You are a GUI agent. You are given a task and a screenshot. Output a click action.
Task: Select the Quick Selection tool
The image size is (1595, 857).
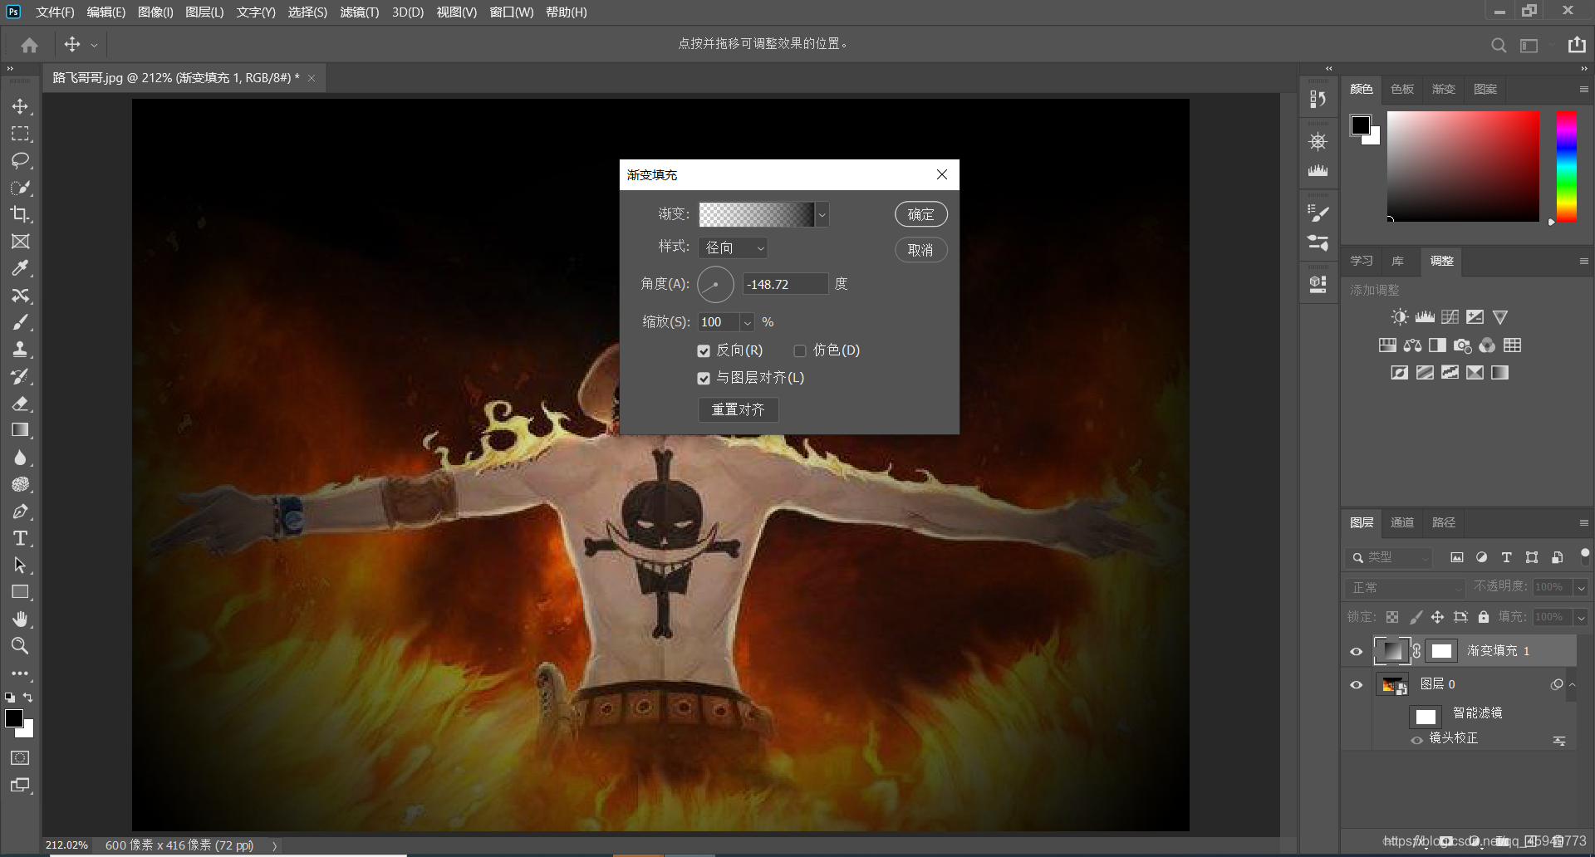tap(20, 188)
